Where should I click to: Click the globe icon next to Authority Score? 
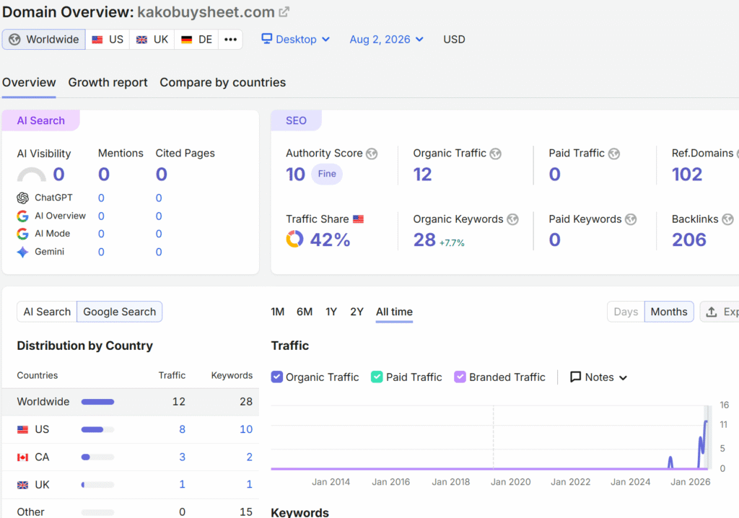372,154
